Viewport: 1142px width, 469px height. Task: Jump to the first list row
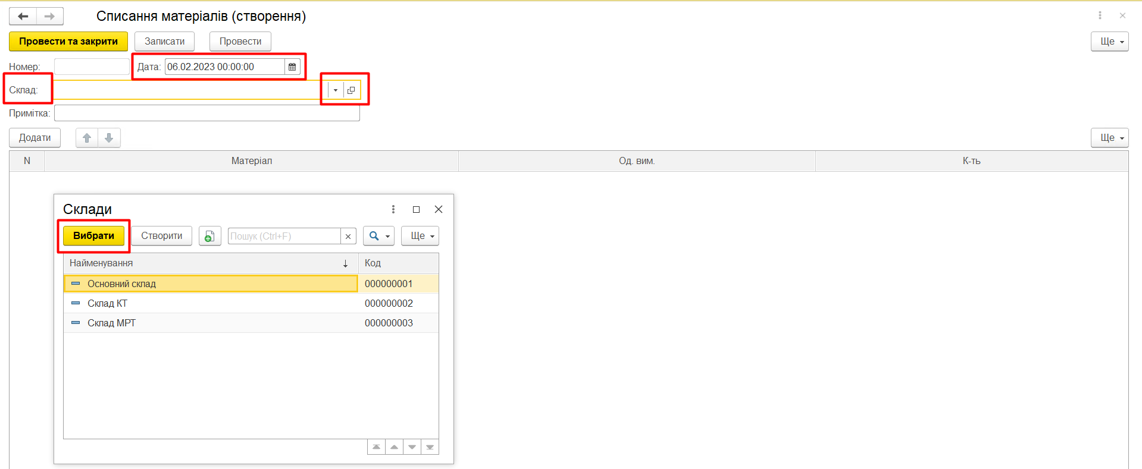point(376,447)
